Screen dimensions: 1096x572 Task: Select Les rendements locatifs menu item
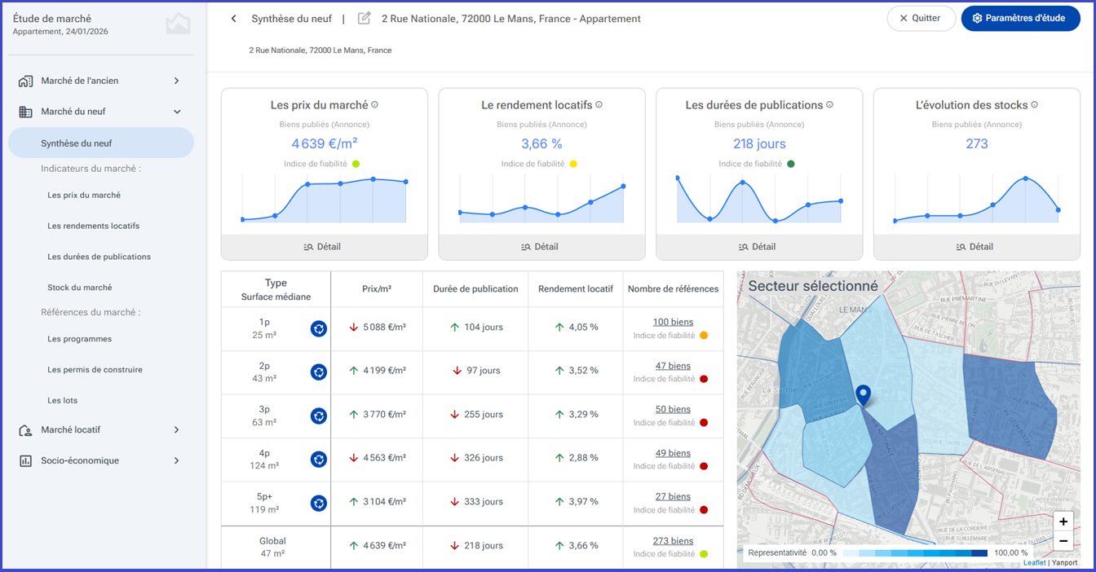(x=93, y=226)
